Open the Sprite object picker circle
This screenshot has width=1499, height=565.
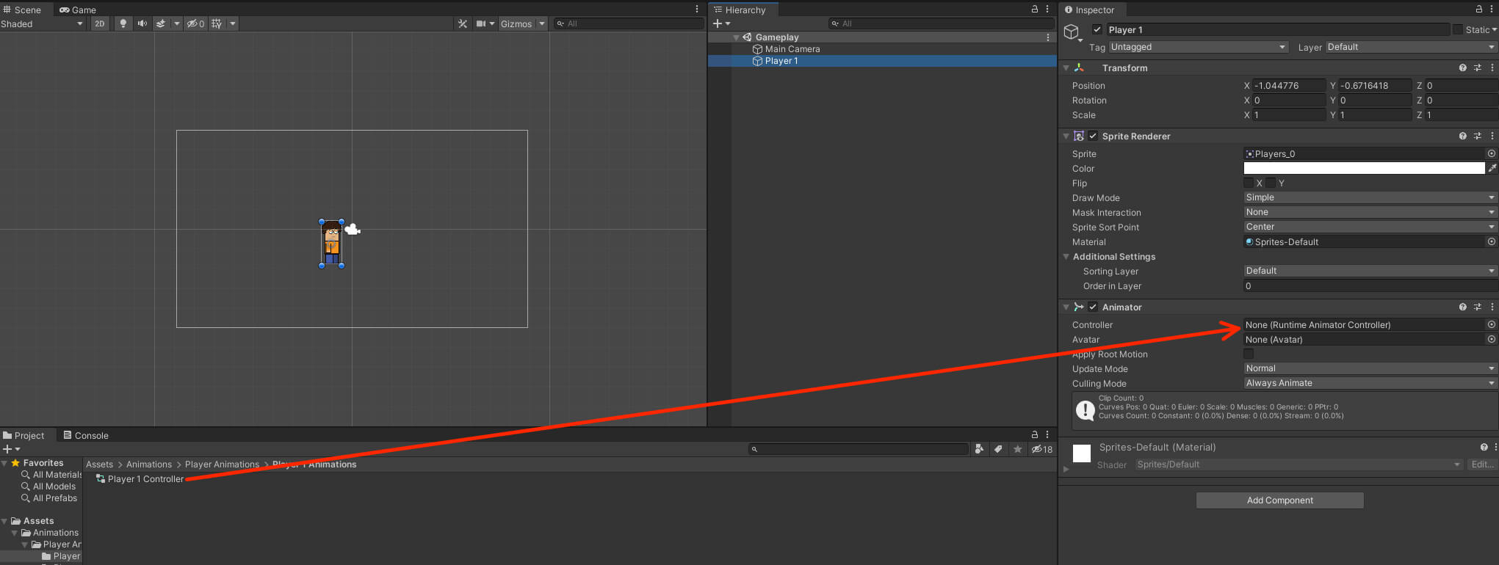click(1491, 153)
